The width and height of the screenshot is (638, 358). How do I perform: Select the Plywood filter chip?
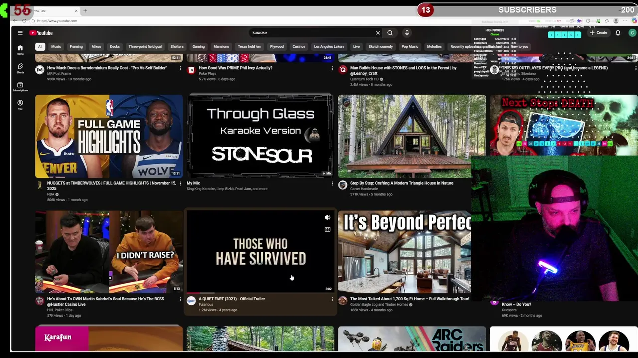point(277,46)
